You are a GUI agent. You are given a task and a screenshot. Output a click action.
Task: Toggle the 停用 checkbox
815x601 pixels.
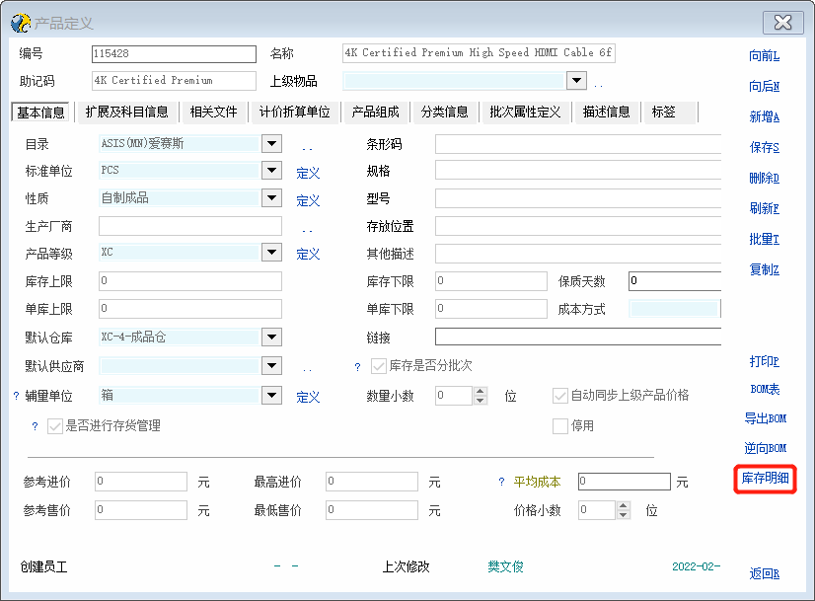[x=559, y=426]
